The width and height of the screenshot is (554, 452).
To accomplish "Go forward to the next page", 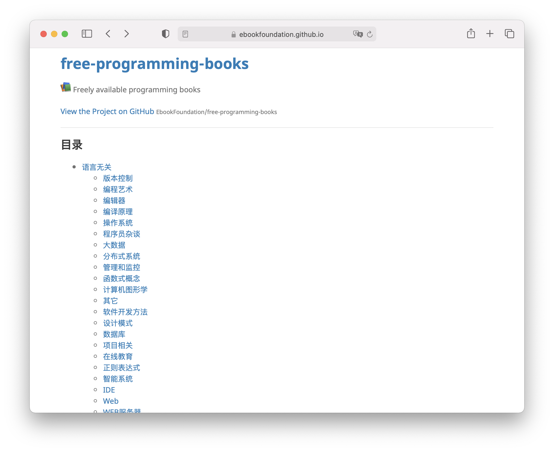I will (127, 34).
